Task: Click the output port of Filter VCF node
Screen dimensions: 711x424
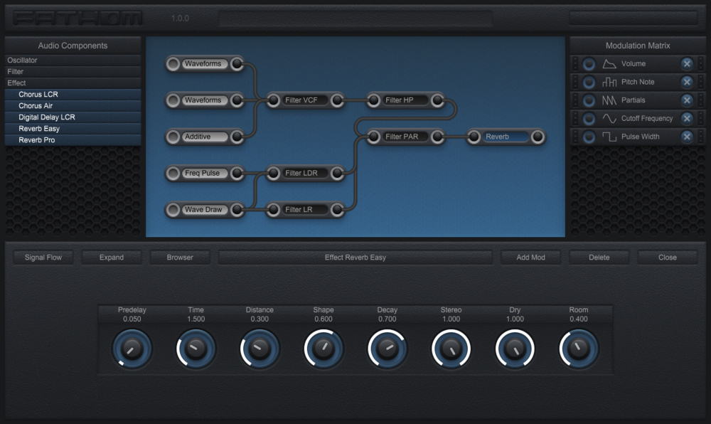Action: [337, 100]
